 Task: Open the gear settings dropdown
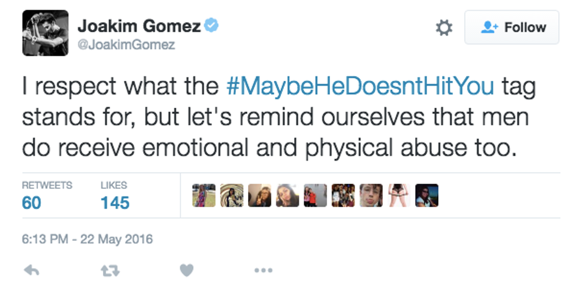444,28
